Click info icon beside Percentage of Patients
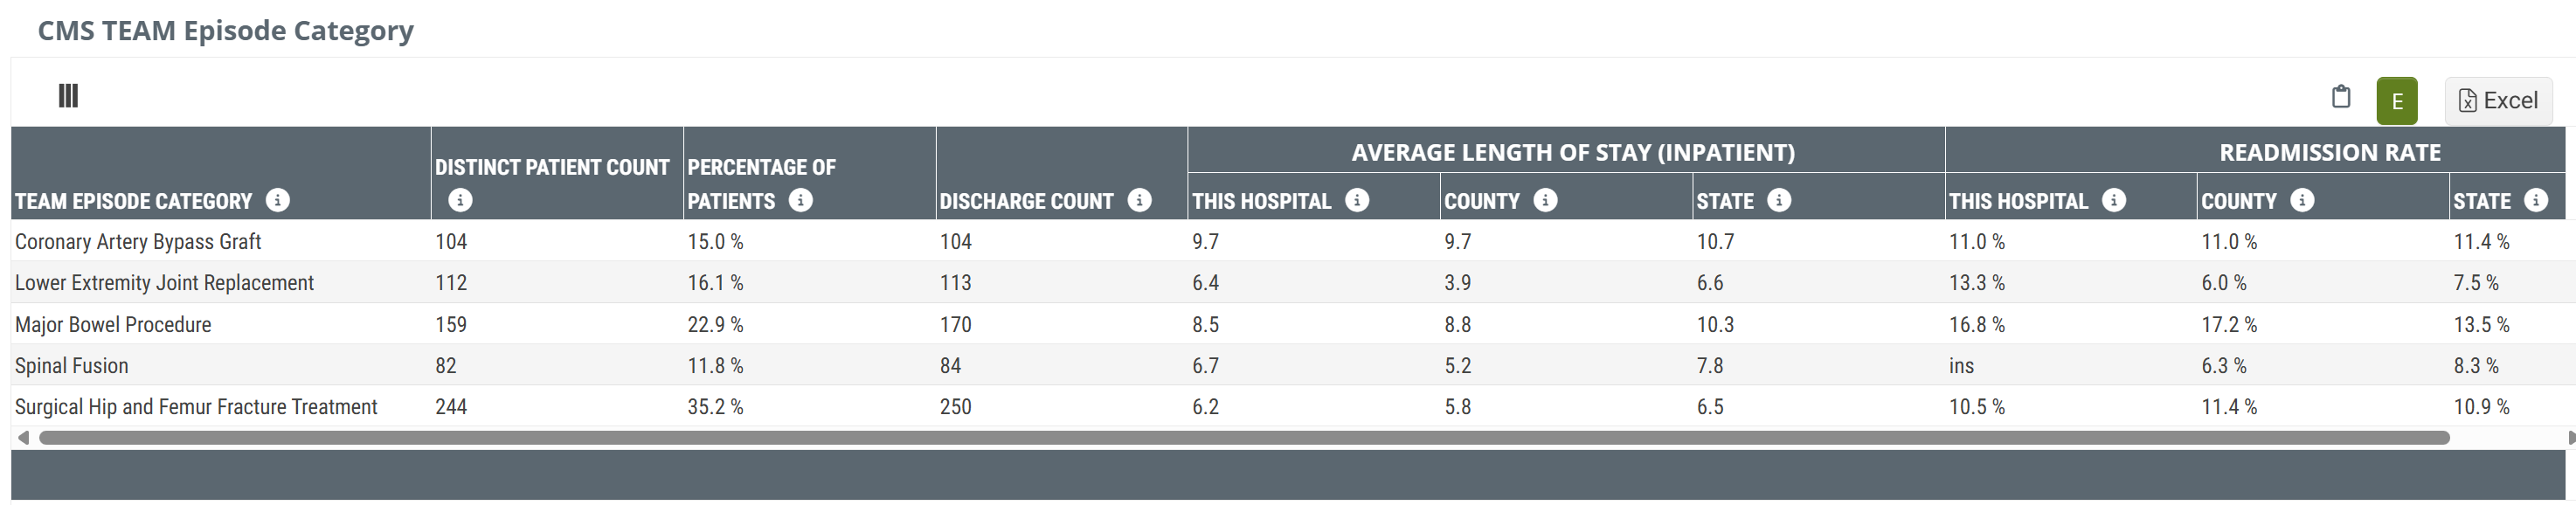The height and width of the screenshot is (505, 2576). pyautogui.click(x=800, y=200)
